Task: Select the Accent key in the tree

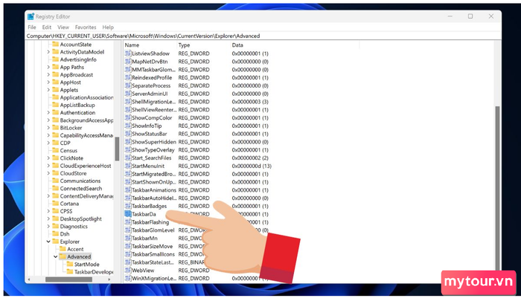Action: 75,249
